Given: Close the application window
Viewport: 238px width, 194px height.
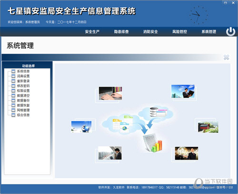Looking at the screenshot, I should 233,3.
